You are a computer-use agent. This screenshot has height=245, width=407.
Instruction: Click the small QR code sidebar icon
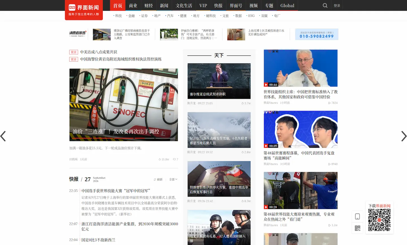pos(358,228)
